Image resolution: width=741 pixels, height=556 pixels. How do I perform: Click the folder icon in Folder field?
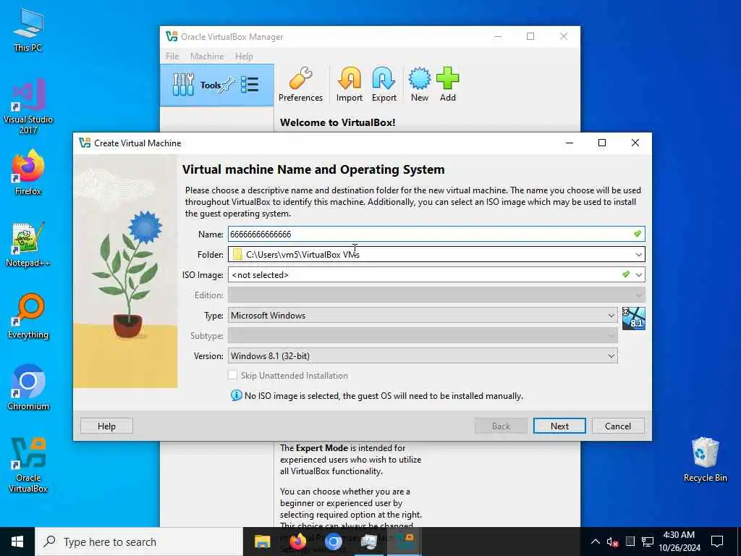(x=237, y=254)
